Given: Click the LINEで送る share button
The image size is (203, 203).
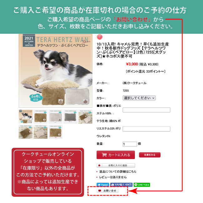Looking at the screenshot, I should coord(142,185).
